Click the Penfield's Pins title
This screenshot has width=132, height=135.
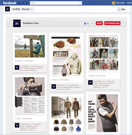[31, 23]
